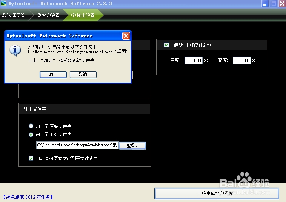Switch to the 输出设置 step tab
286x202 pixels.
[x=83, y=16]
